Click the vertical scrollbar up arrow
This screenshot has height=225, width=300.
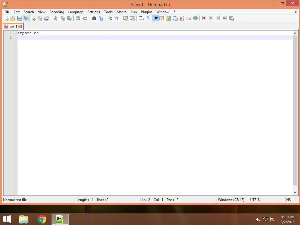pyautogui.click(x=295, y=33)
